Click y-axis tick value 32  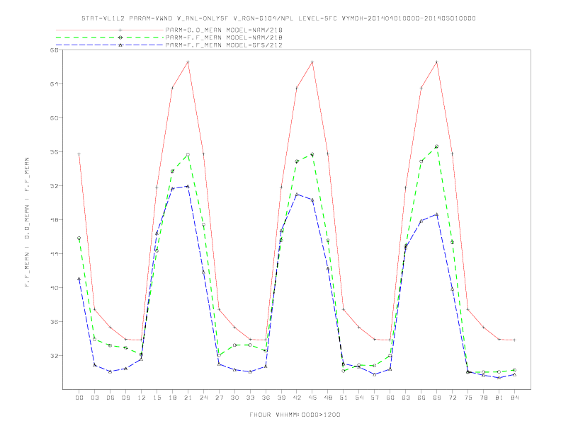(x=54, y=355)
